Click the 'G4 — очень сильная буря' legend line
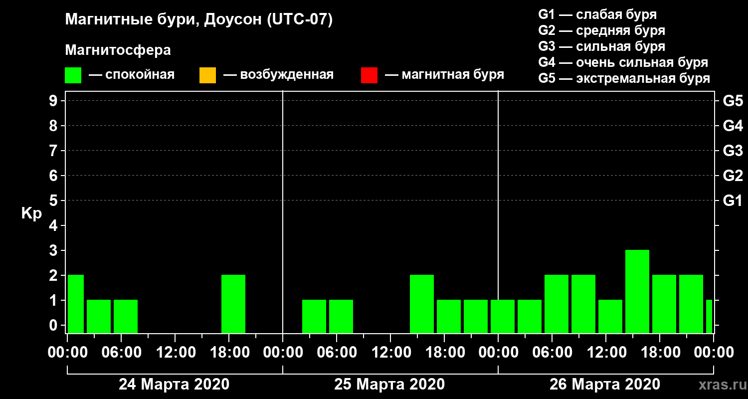Image resolution: width=748 pixels, height=399 pixels. pos(623,62)
